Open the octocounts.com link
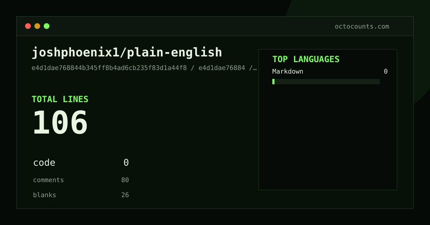Screen dimensions: 430x225 pyautogui.click(x=362, y=26)
